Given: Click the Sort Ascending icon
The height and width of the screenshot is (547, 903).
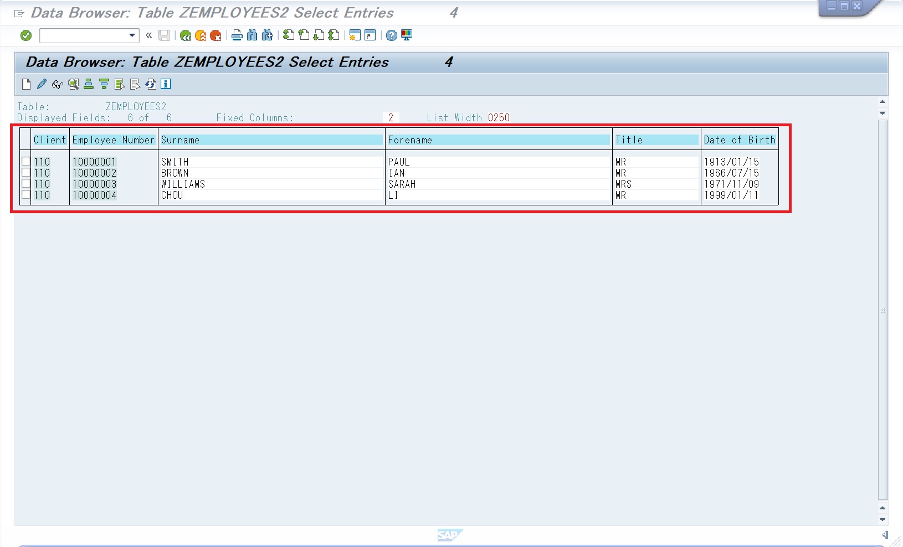Looking at the screenshot, I should 89,84.
